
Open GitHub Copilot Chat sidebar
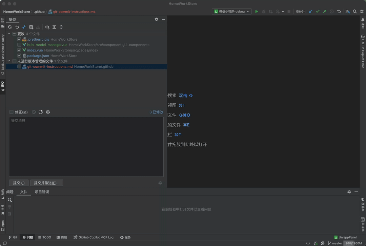click(363, 51)
